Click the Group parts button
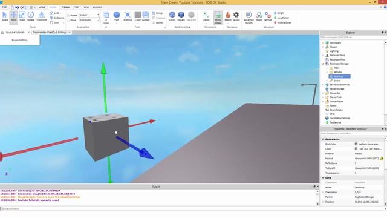387x218 pixels. [157, 13]
